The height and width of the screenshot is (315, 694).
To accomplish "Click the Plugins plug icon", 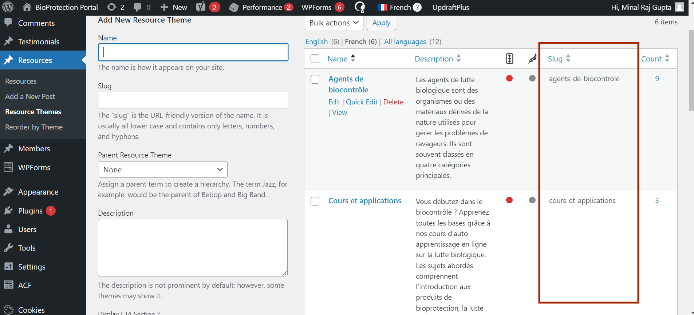I will (x=8, y=211).
